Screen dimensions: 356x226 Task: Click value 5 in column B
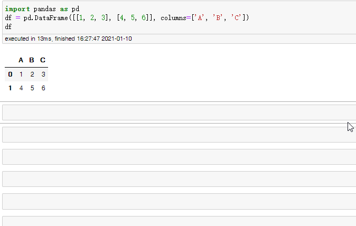(32, 88)
